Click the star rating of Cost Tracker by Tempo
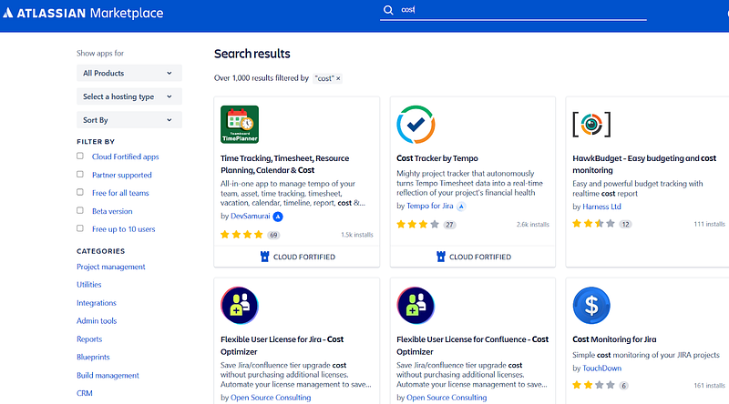Viewport: 729px width, 404px height. (x=417, y=225)
